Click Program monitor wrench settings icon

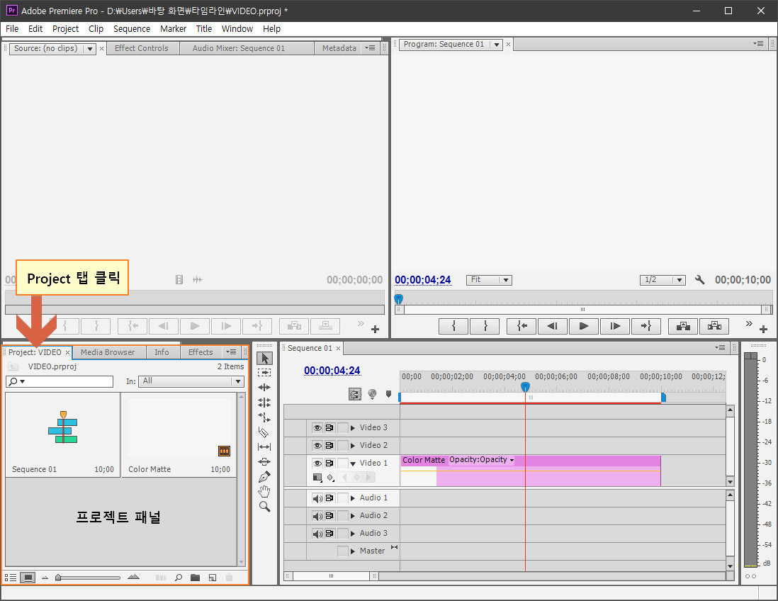tap(699, 280)
